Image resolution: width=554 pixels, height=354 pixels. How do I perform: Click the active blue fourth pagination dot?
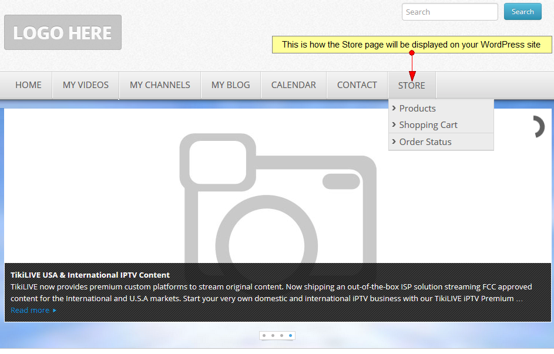pyautogui.click(x=290, y=335)
